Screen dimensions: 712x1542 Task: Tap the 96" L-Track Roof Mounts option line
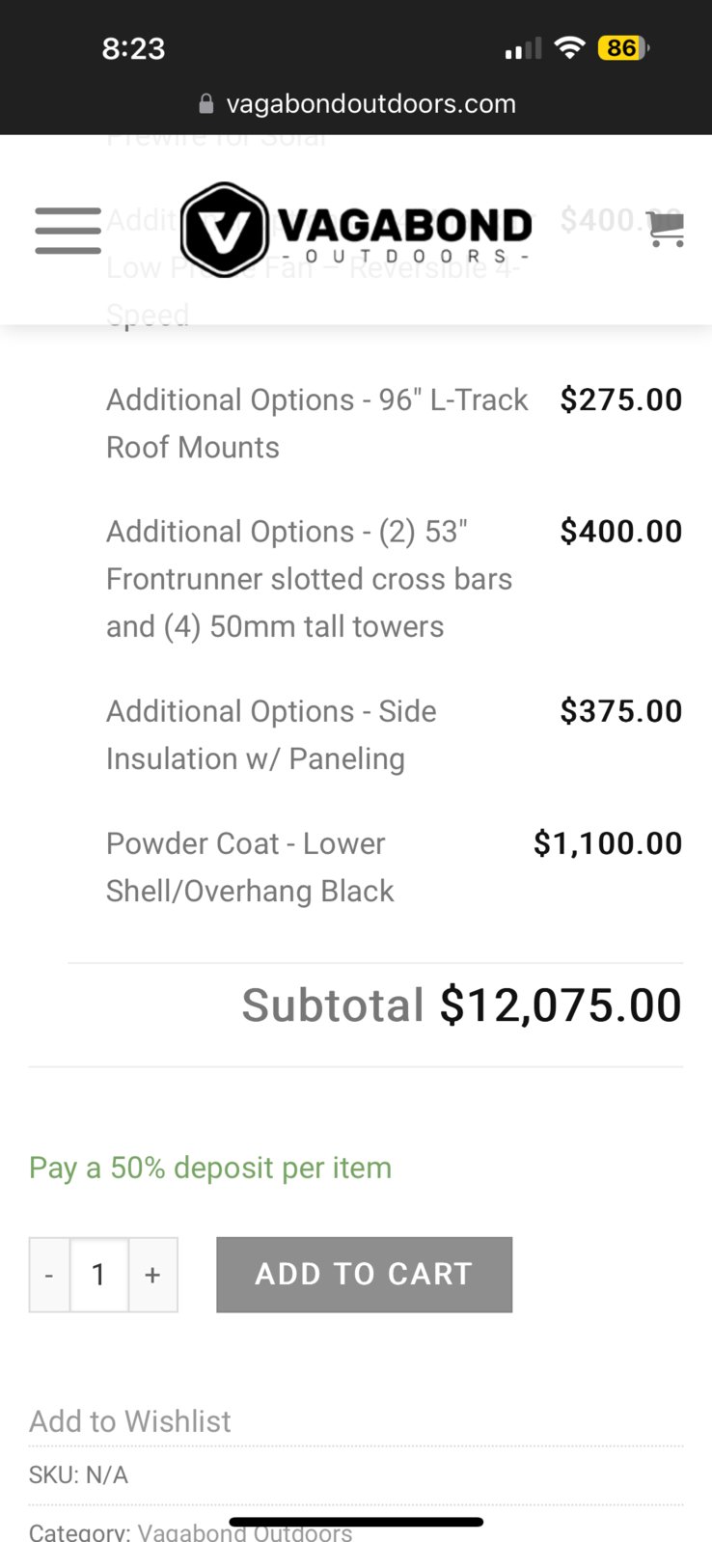394,423
